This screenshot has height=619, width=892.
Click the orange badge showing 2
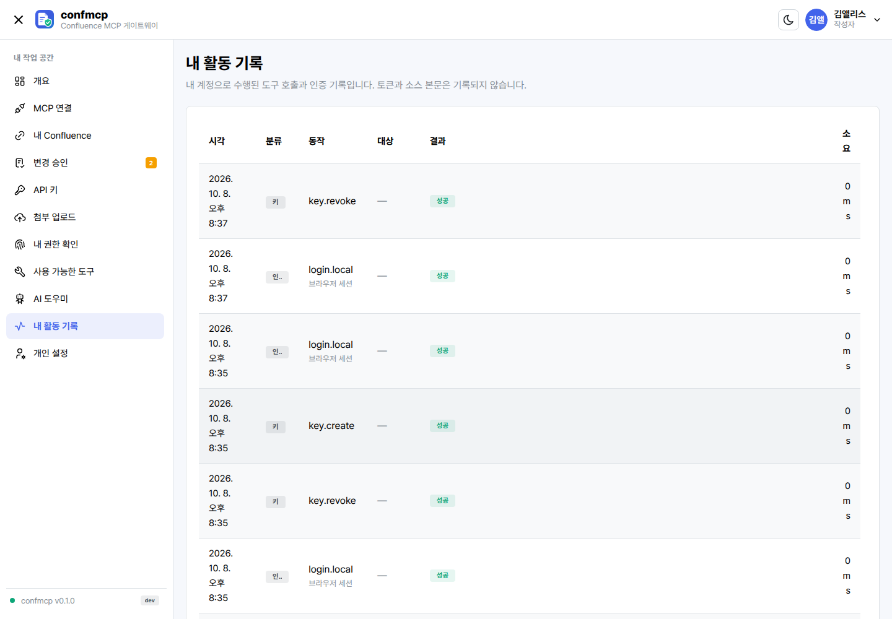[x=151, y=163]
